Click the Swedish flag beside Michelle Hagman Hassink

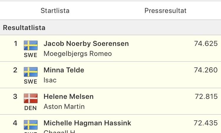click(x=31, y=125)
